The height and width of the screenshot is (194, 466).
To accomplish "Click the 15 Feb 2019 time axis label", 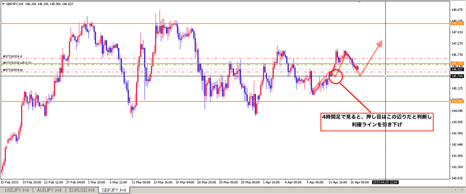I will click(x=9, y=182).
